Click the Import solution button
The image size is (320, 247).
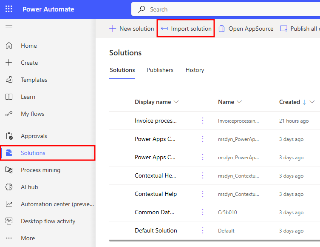tap(186, 29)
